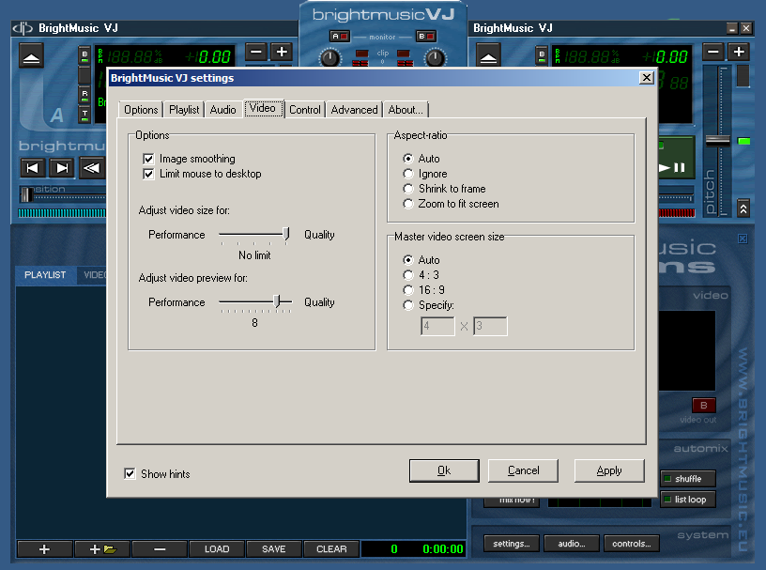The height and width of the screenshot is (570, 766).
Task: Click deck B pitch slider handle
Action: tap(717, 140)
